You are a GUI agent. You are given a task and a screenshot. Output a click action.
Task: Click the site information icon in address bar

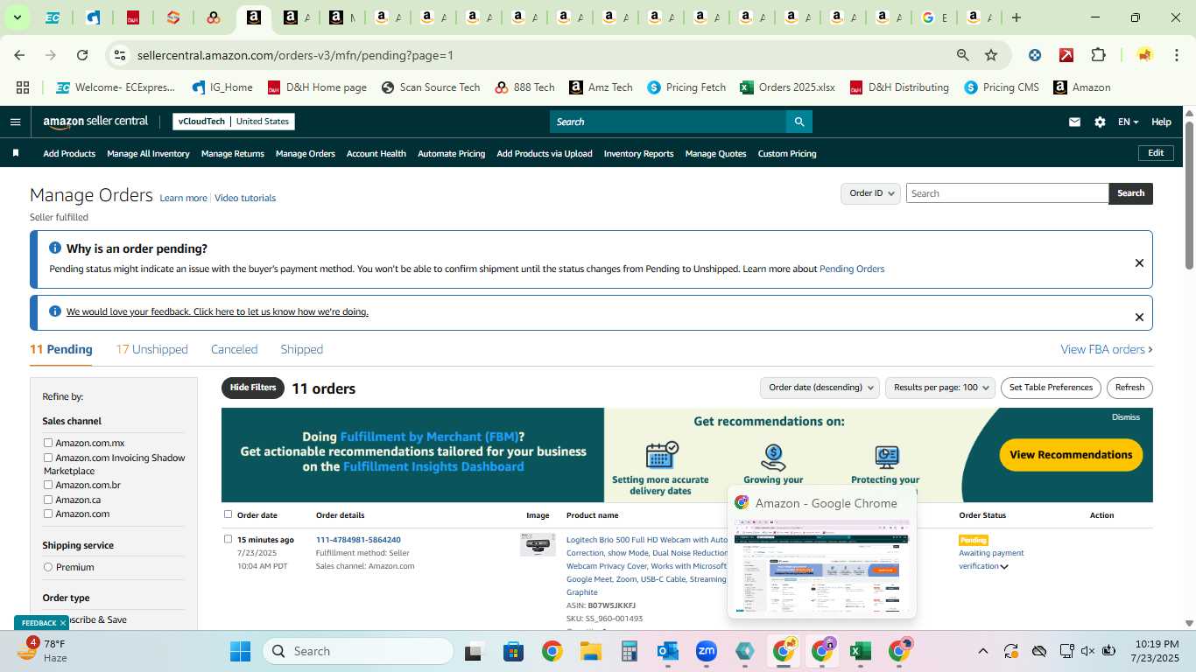coord(120,55)
